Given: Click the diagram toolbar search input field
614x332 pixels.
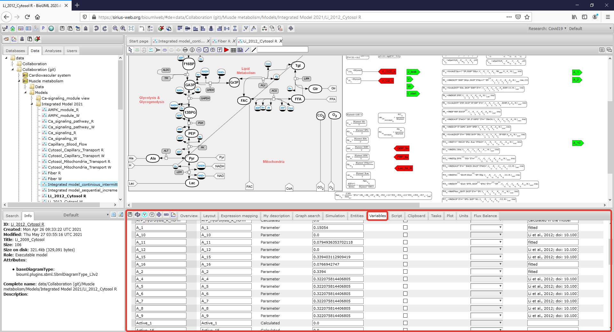Looking at the screenshot, I should click(283, 49).
